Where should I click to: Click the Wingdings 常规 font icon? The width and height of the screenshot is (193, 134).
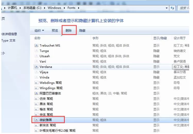click(x=36, y=88)
